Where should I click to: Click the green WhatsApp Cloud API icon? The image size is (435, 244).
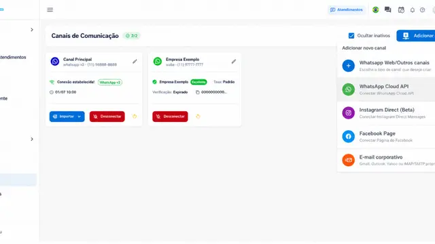(349, 89)
